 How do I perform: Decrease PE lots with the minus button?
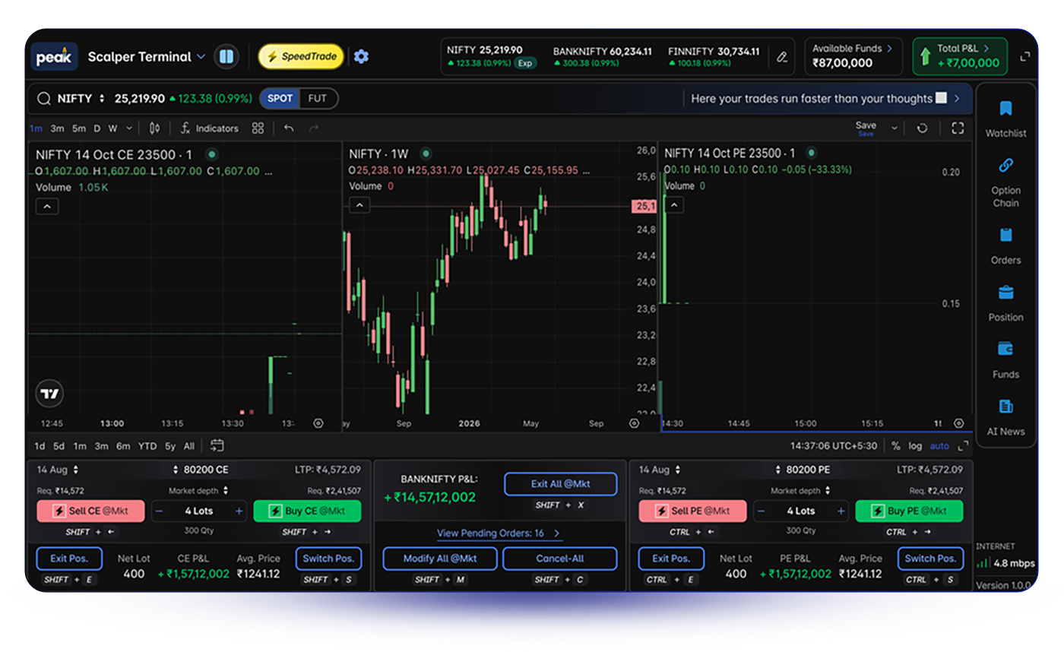pos(761,511)
